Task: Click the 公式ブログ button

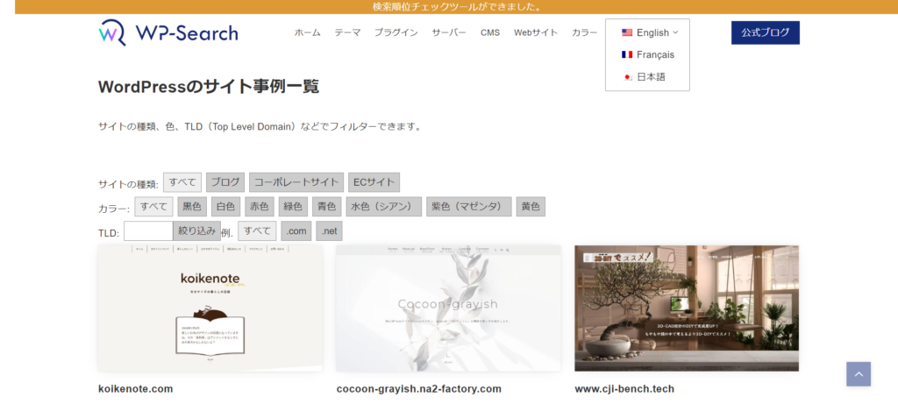Action: tap(765, 32)
